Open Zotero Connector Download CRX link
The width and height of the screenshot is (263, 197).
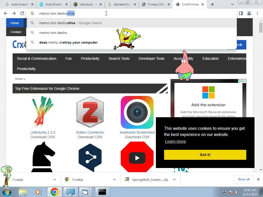pyautogui.click(x=90, y=134)
